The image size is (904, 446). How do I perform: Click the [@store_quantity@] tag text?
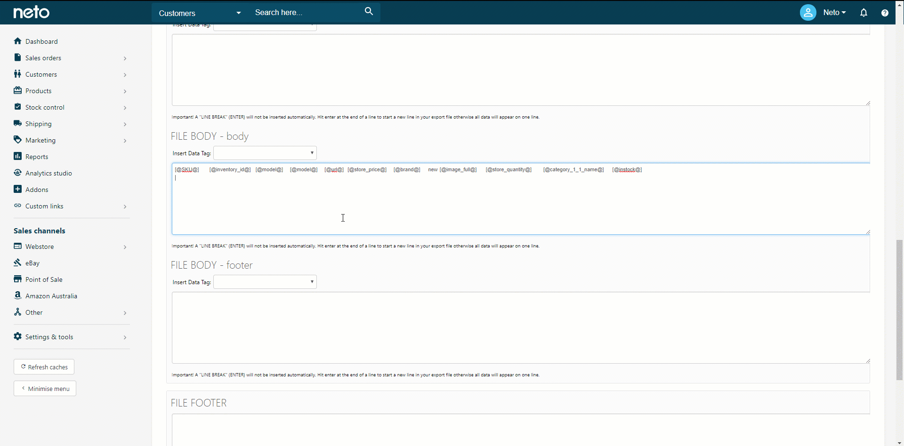(x=508, y=170)
